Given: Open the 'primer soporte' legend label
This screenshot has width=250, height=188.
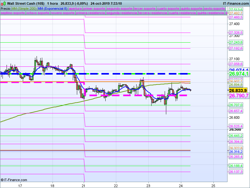Looking at the screenshot, I should point(94,9).
